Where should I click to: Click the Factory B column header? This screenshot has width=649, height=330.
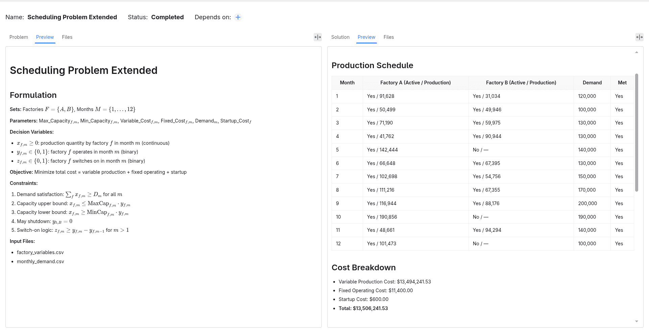[x=521, y=83]
